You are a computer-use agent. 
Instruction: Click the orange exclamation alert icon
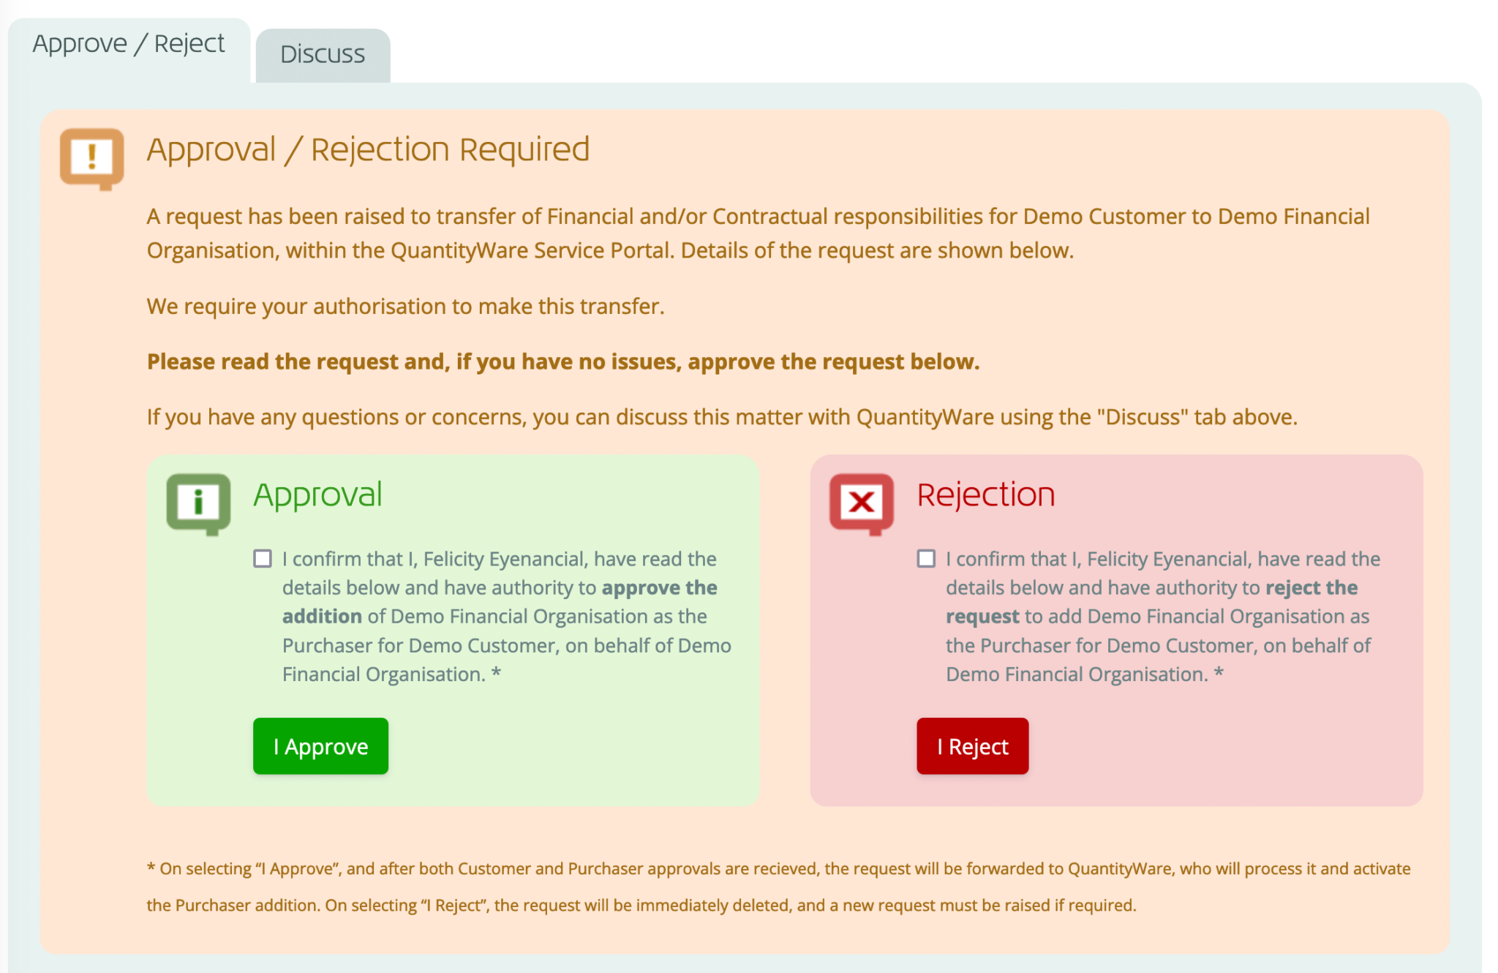[91, 157]
